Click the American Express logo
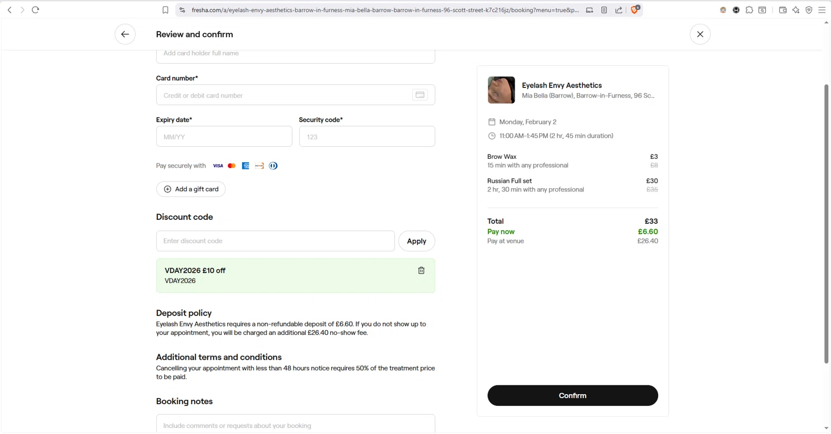The width and height of the screenshot is (831, 434). (x=245, y=166)
